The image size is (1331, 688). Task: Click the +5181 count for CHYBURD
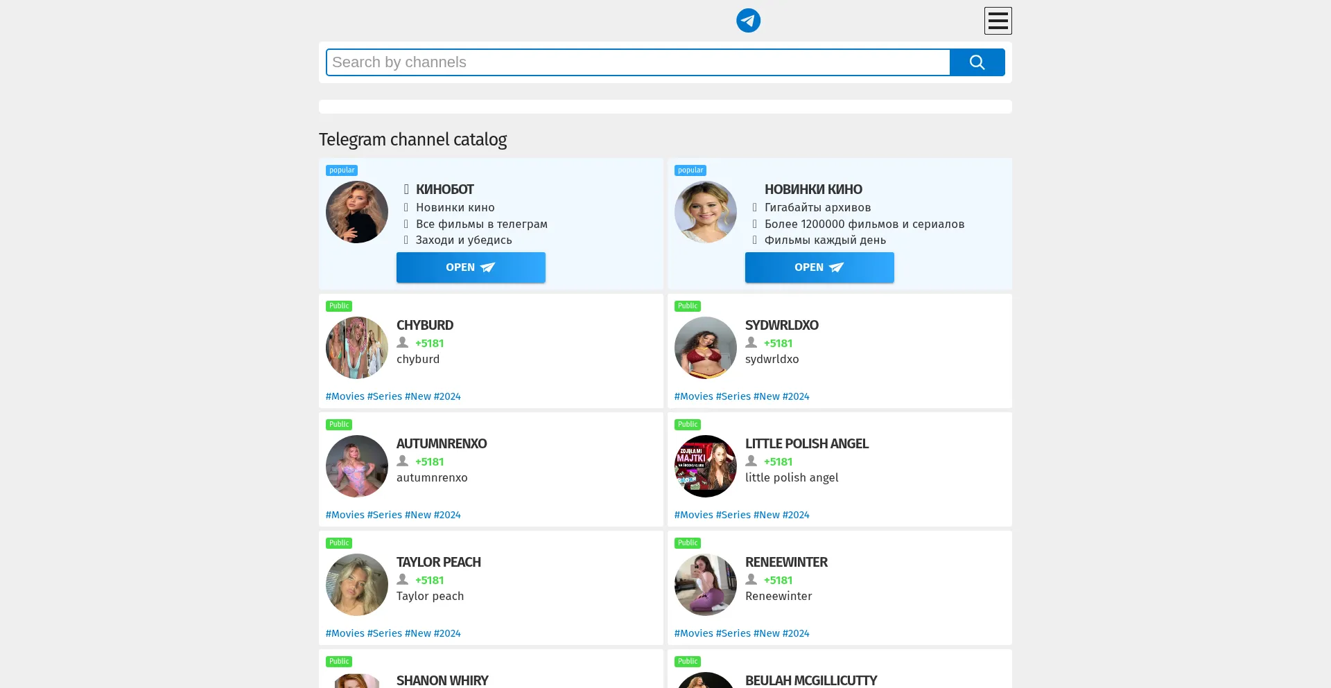(x=430, y=344)
